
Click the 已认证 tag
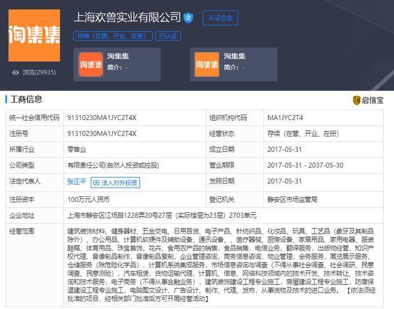168,36
